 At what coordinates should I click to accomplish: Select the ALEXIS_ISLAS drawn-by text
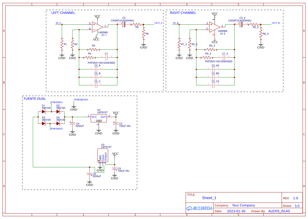tap(279, 211)
